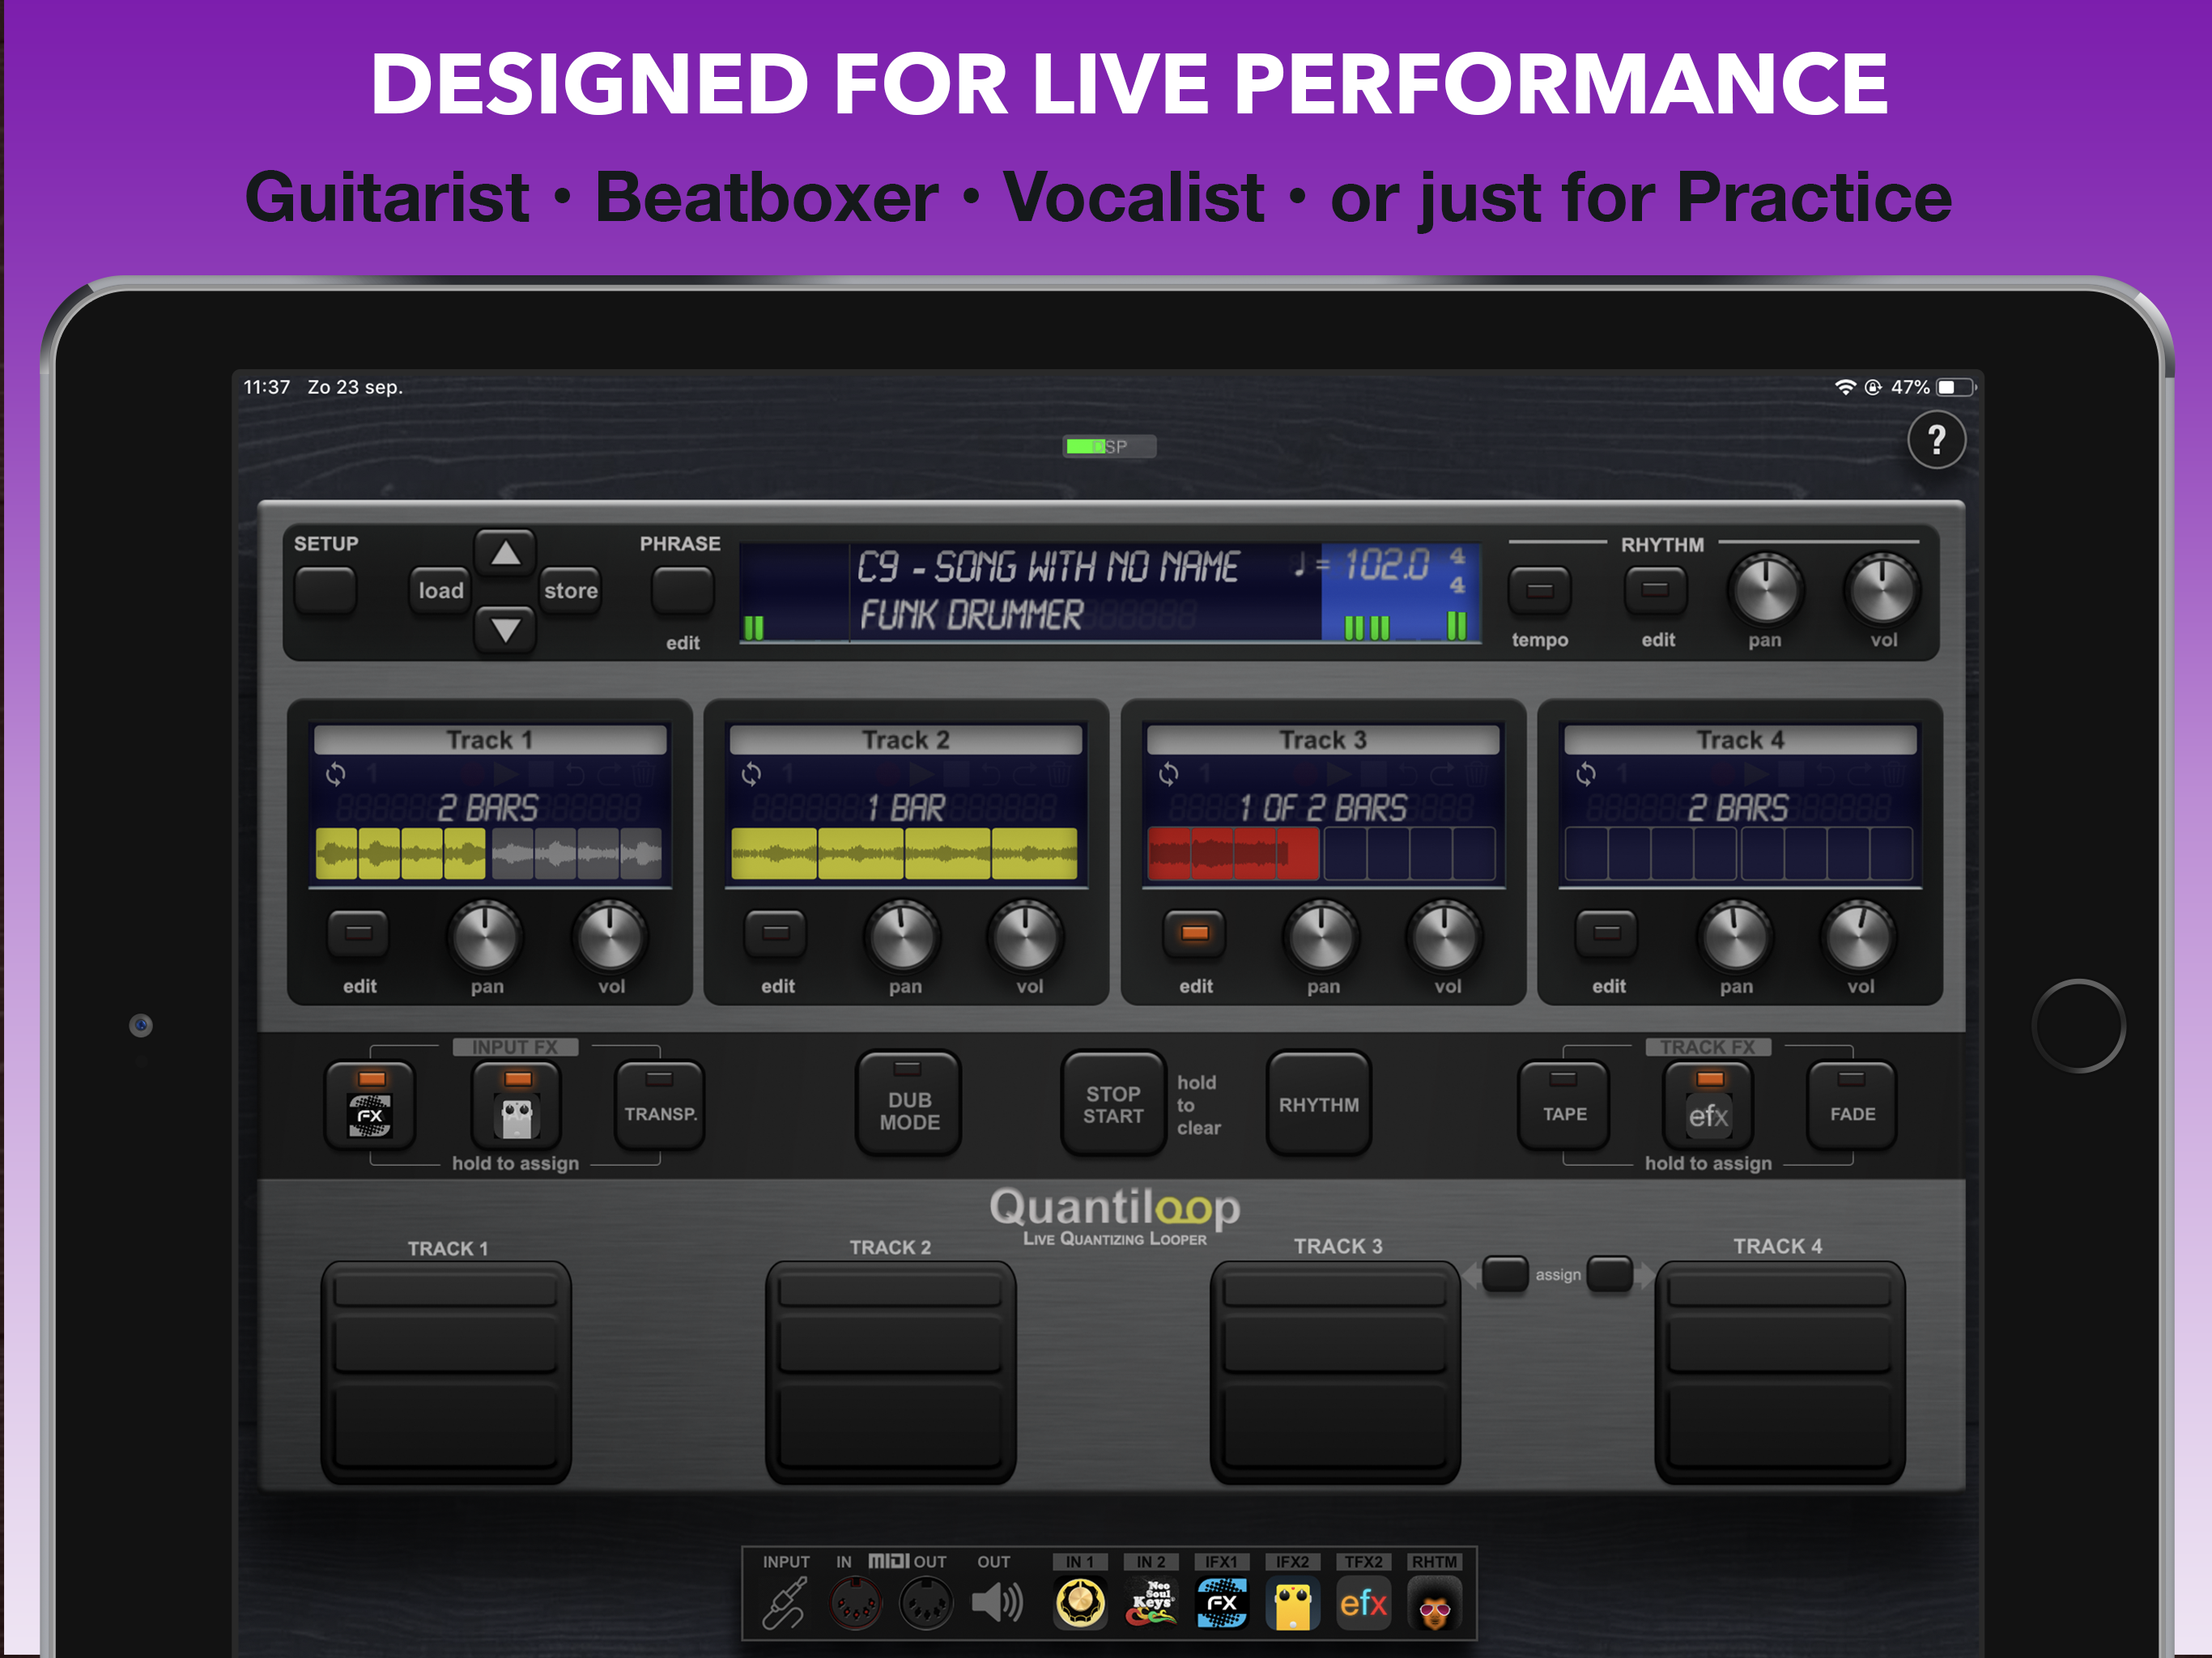2212x1658 pixels.
Task: Select the RHTM drummer avatar icon
Action: (x=1435, y=1601)
